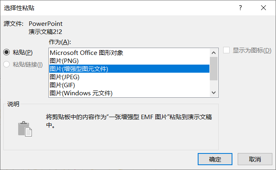The width and height of the screenshot is (276, 170).
Task: Click the 作为(A) list label
Action: [x=60, y=42]
